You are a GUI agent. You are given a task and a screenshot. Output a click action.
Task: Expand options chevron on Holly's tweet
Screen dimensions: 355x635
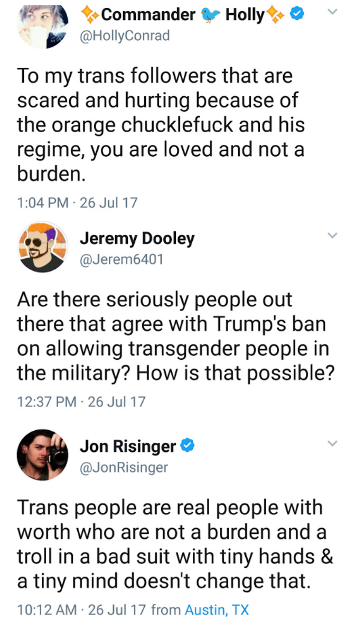pyautogui.click(x=332, y=11)
